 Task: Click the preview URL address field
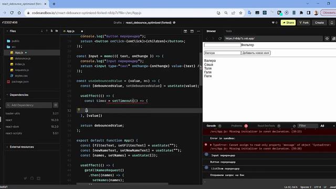click(x=273, y=38)
